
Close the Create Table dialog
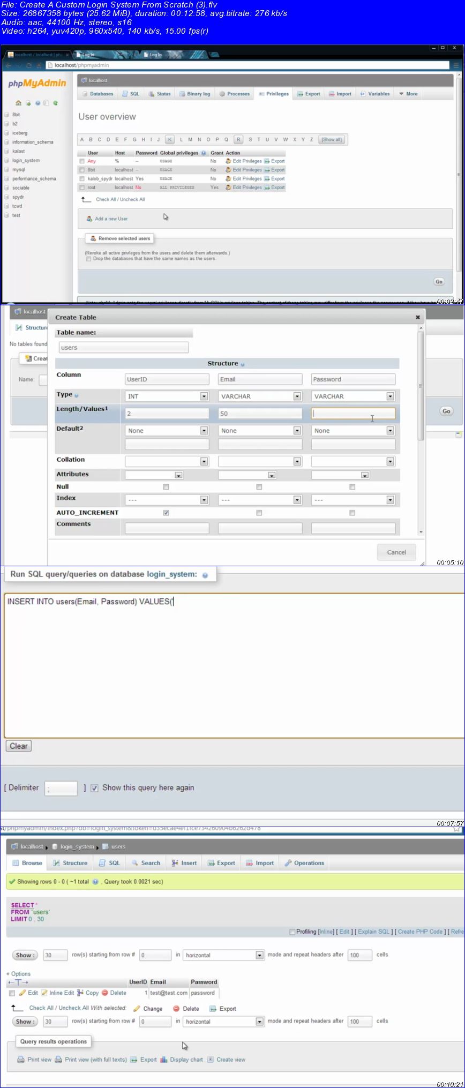418,317
